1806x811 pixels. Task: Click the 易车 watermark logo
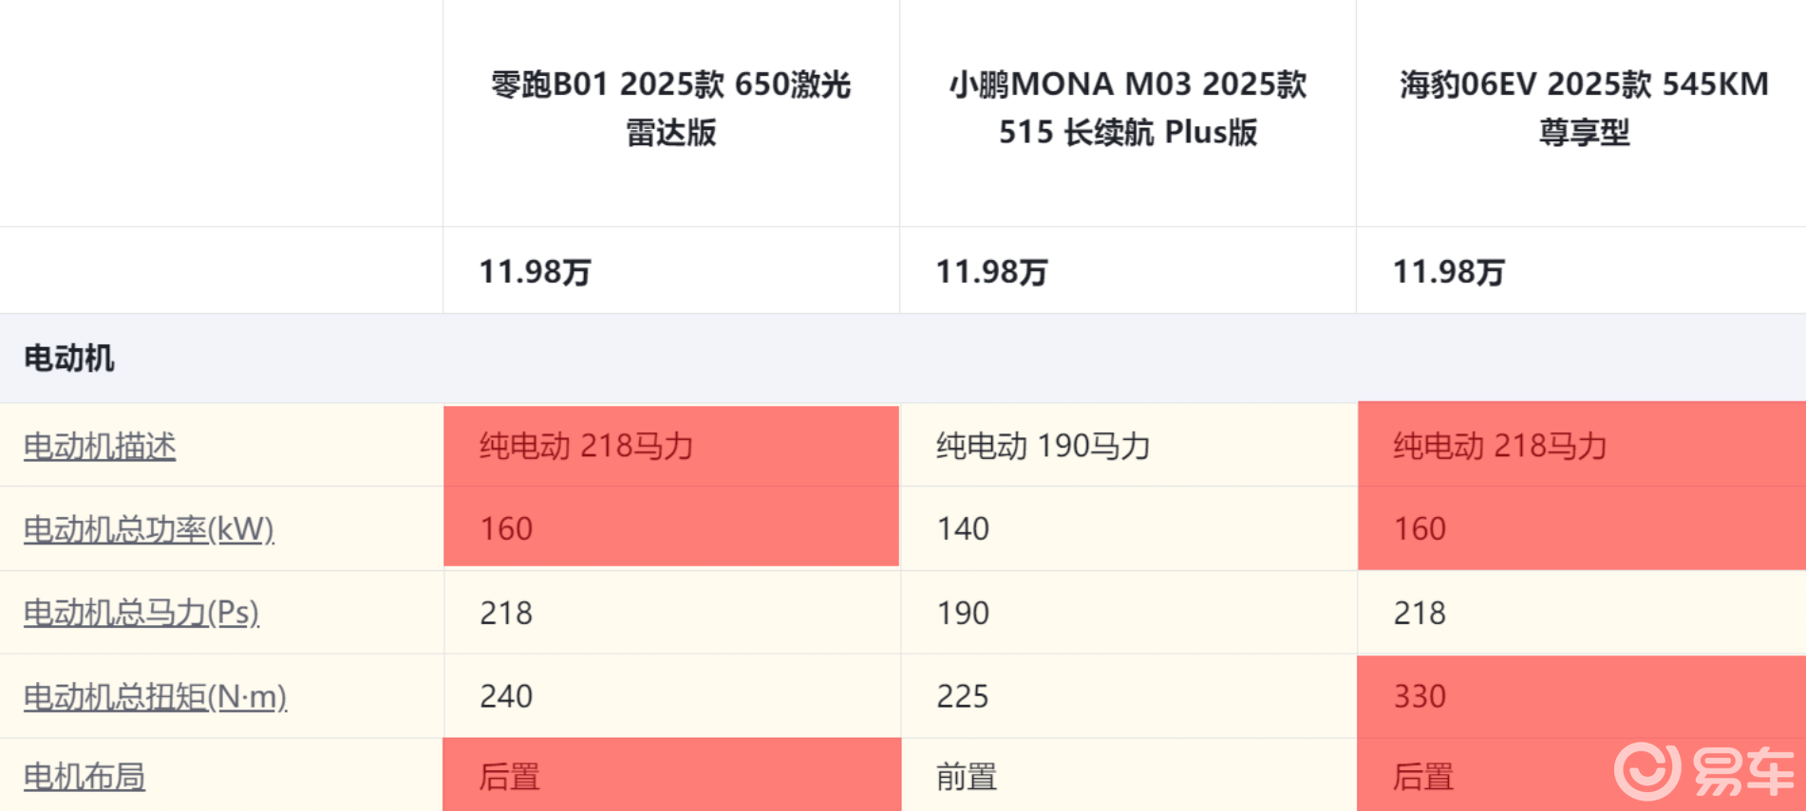point(1704,771)
